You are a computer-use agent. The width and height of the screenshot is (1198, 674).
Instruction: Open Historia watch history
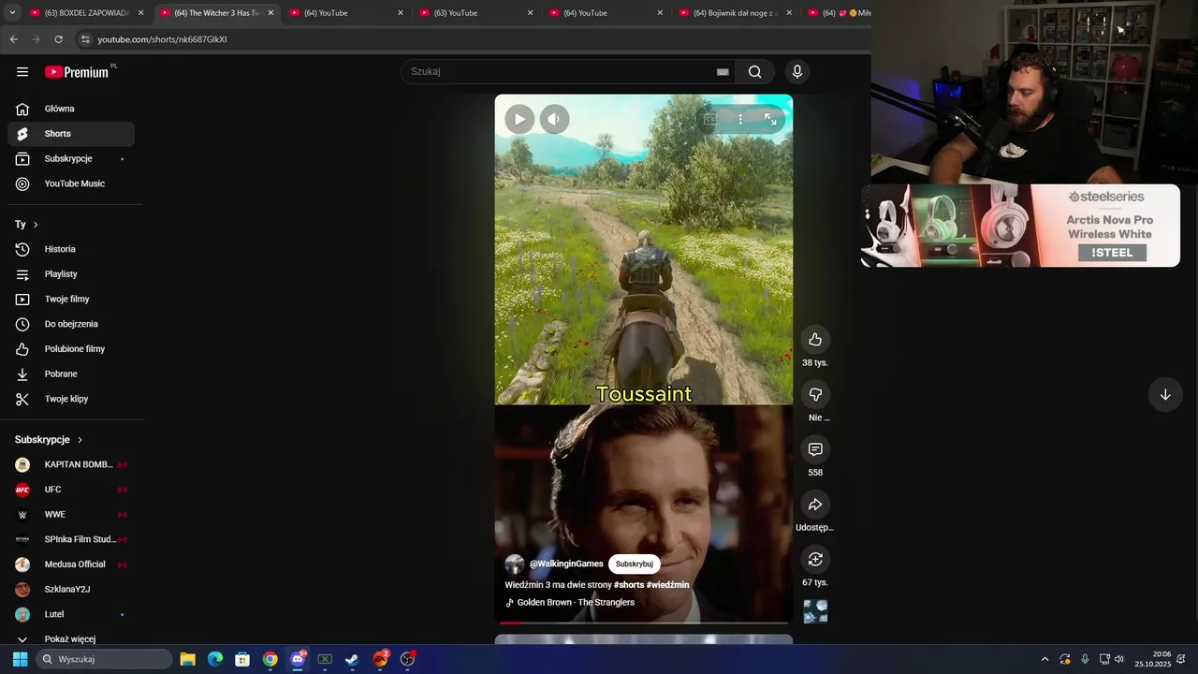[71, 249]
